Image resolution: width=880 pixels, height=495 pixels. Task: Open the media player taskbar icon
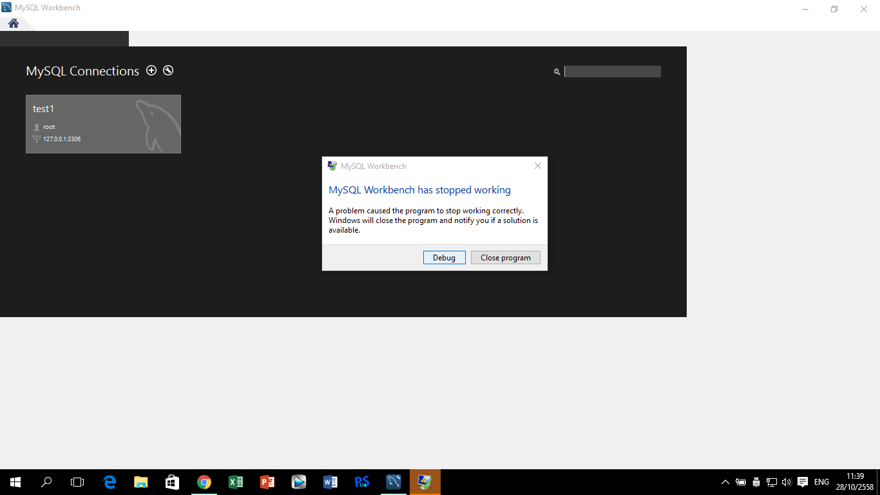[x=299, y=481]
